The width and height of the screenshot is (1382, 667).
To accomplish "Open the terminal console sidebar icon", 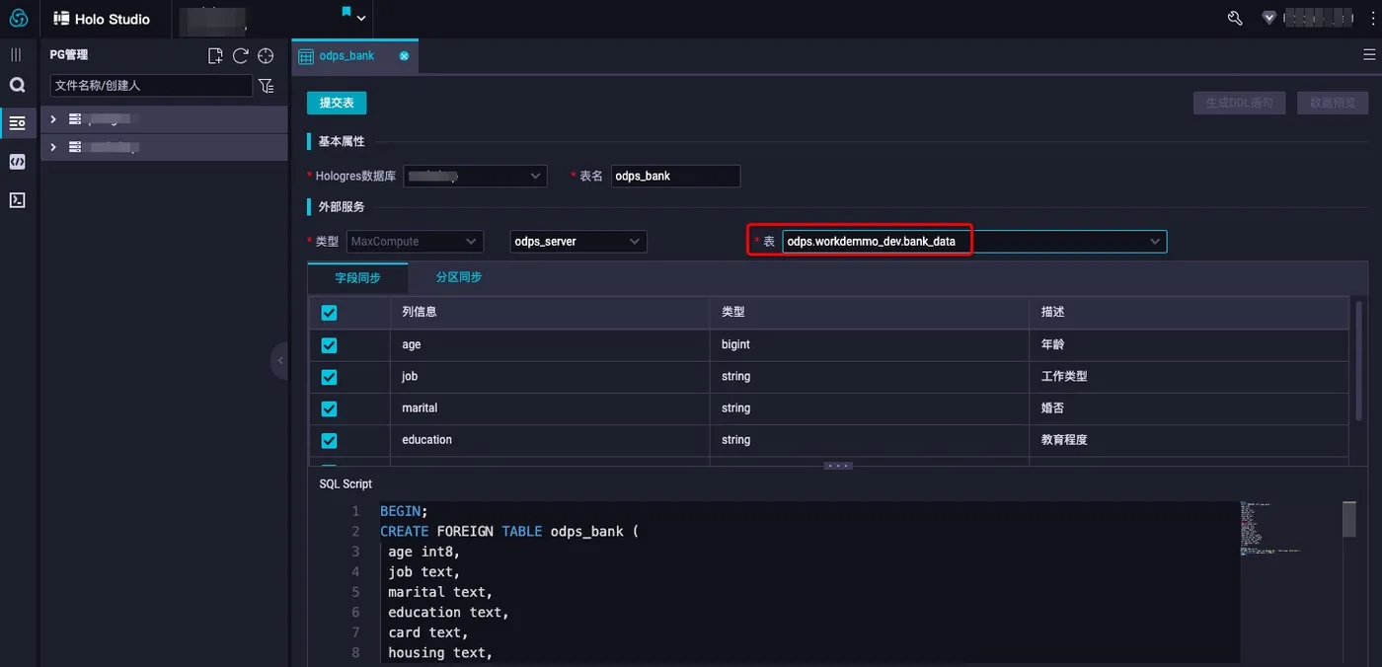I will click(17, 200).
